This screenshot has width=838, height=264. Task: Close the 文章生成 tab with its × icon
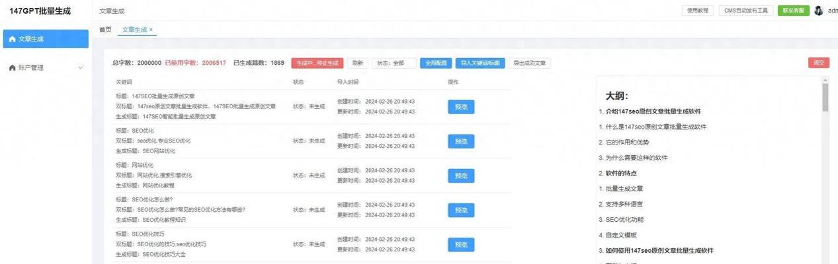tap(151, 30)
